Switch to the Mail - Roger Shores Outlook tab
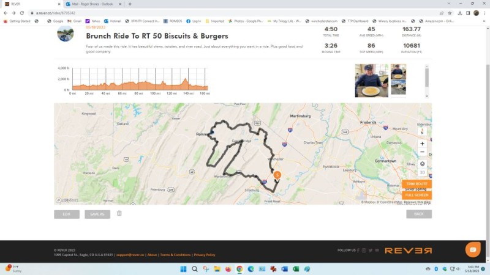 (x=92, y=4)
